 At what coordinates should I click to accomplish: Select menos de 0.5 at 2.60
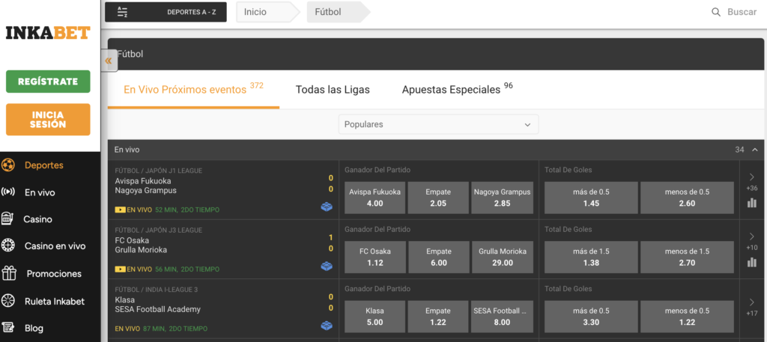(x=687, y=198)
